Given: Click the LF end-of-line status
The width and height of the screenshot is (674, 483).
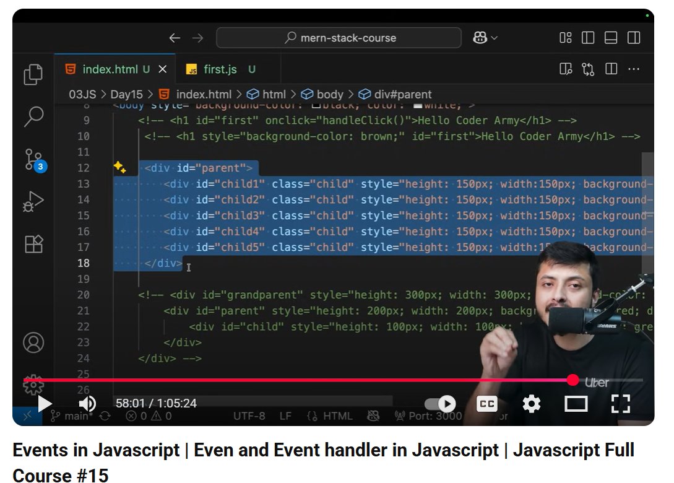Looking at the screenshot, I should (x=285, y=416).
